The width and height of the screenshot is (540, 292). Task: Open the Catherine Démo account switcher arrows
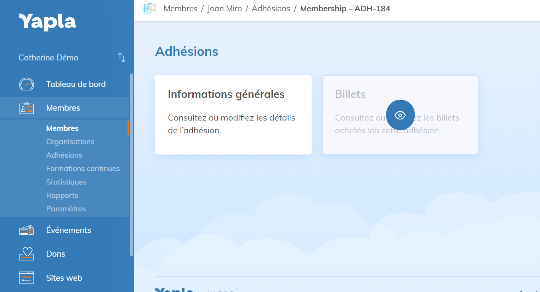(121, 57)
